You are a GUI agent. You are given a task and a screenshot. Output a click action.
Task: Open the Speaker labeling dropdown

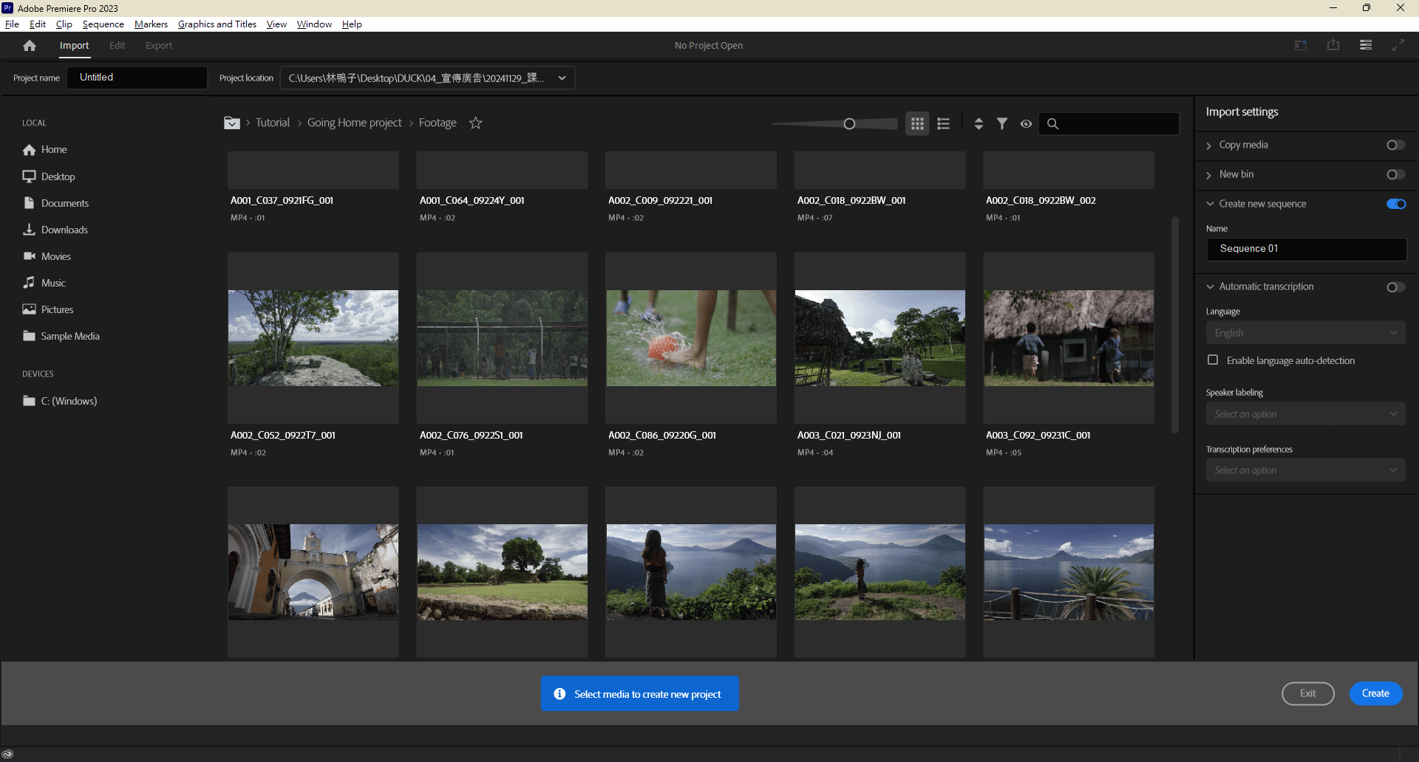tap(1305, 414)
